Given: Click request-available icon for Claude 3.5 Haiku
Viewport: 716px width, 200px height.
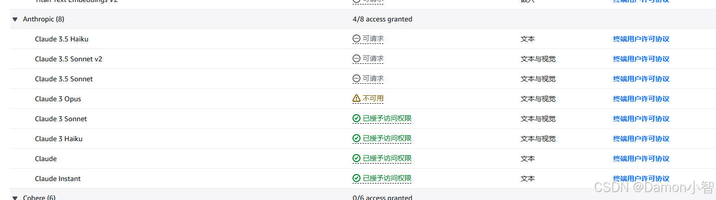Looking at the screenshot, I should point(356,38).
